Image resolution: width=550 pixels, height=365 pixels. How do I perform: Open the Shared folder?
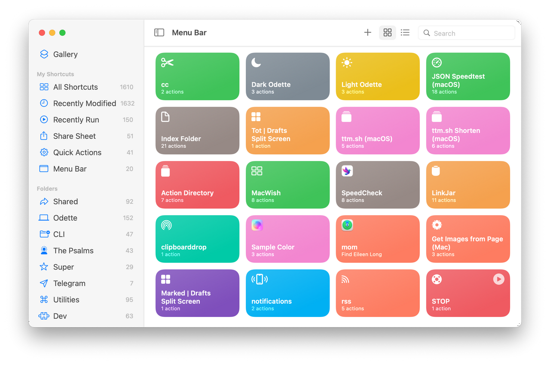(86, 201)
